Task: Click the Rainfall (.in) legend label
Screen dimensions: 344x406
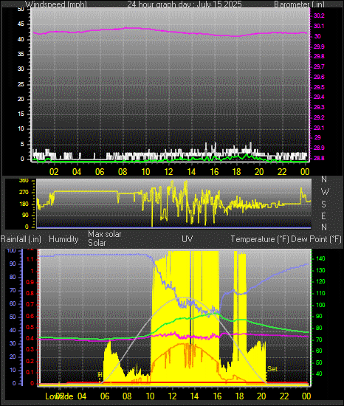Action: [21, 239]
